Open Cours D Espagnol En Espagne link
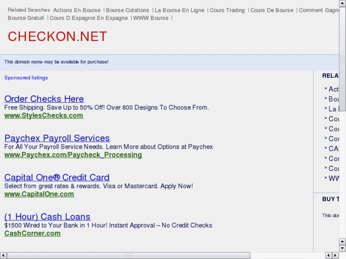Image resolution: width=346 pixels, height=259 pixels. [x=89, y=18]
